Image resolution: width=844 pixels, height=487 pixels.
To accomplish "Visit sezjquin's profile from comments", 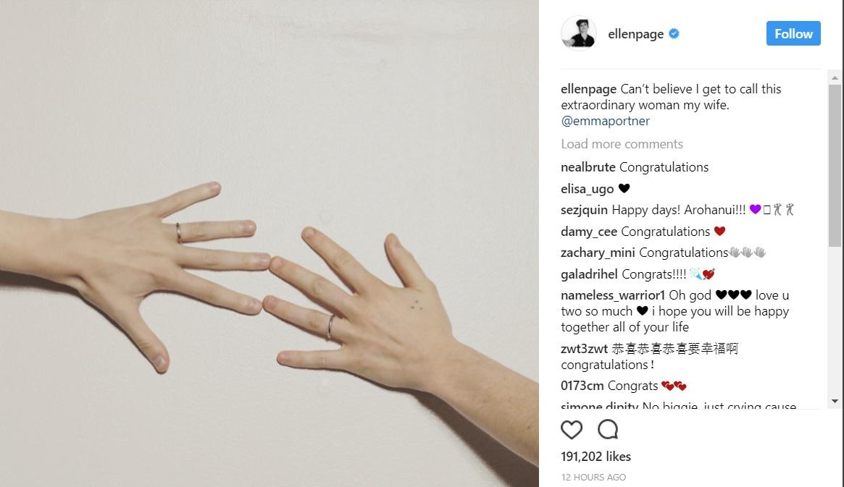I will [584, 210].
